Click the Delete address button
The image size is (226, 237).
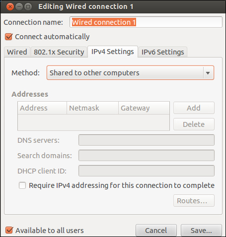(x=194, y=124)
